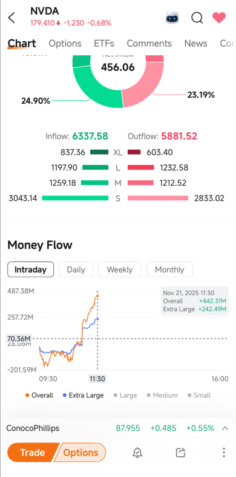Toggle the Extra Large series in legend
236x477 pixels.
[x=83, y=395]
